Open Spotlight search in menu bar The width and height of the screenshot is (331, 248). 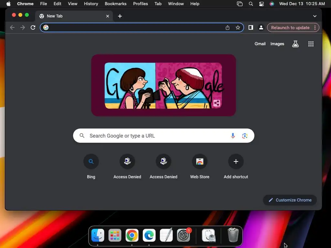pyautogui.click(x=251, y=4)
